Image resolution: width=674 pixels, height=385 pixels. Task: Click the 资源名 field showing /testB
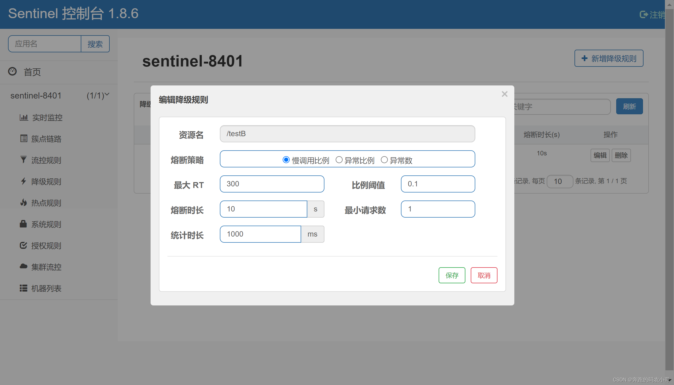pos(347,134)
